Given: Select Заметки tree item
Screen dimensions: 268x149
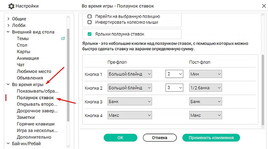Looking at the screenshot, I should point(26,117).
